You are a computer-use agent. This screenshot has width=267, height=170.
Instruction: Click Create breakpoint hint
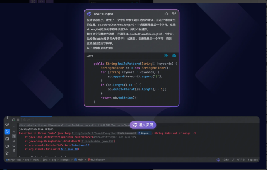coord(127,133)
